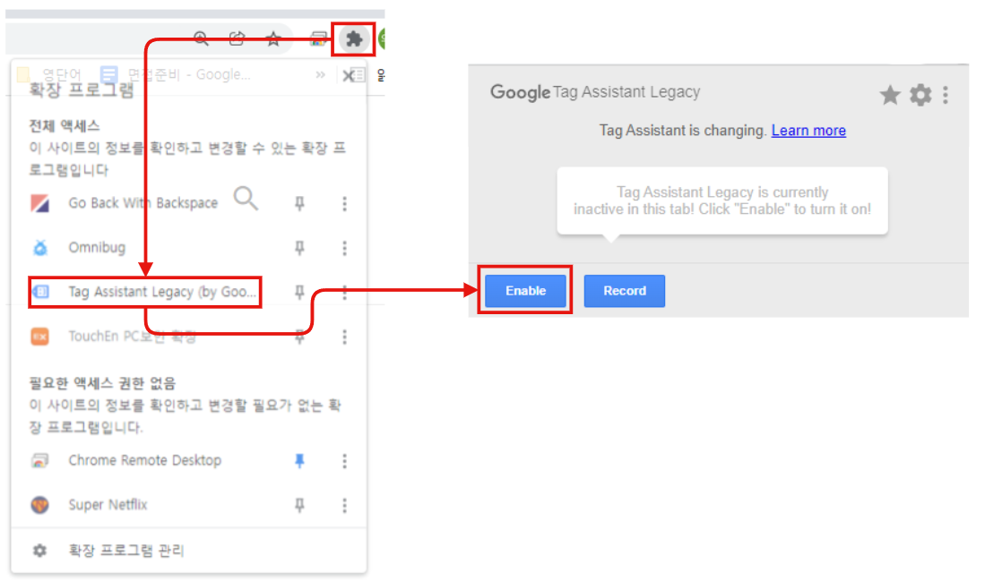
Task: Open more options for Tag Assistant Legacy
Action: [x=344, y=292]
